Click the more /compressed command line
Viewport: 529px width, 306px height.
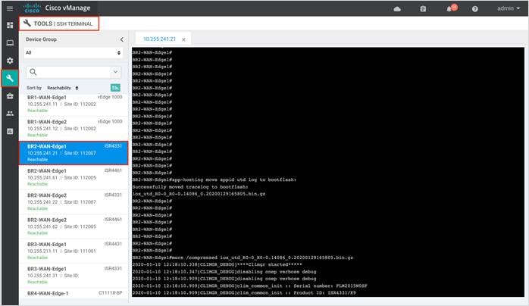[x=243, y=258]
